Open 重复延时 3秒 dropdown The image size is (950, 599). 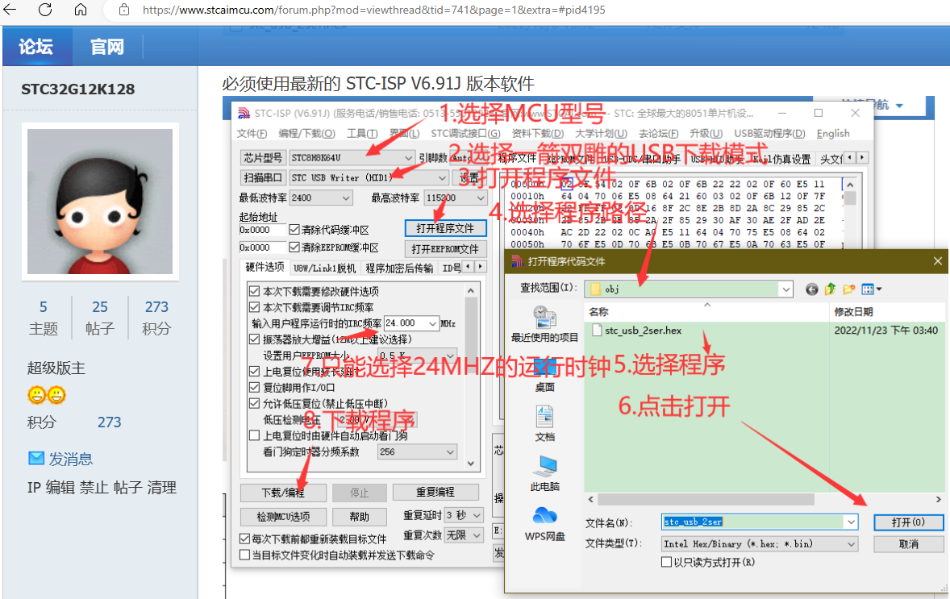coord(464,515)
